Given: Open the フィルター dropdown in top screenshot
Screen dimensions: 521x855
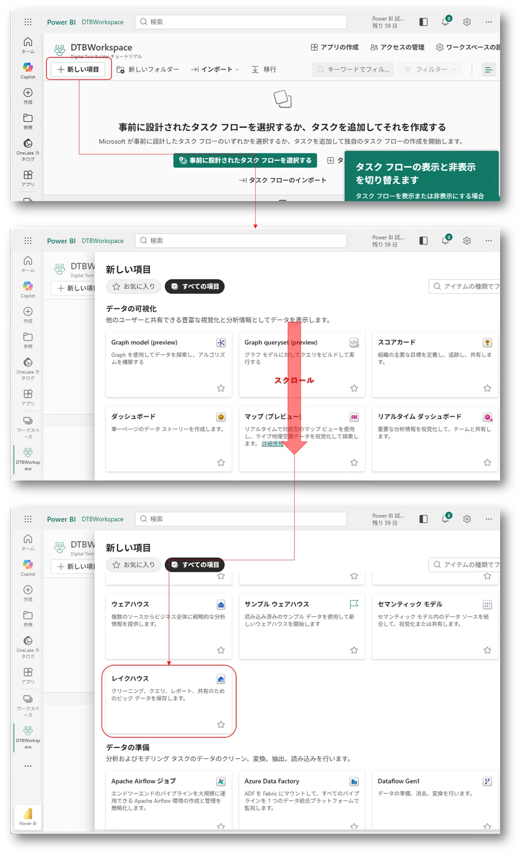Looking at the screenshot, I should click(430, 69).
